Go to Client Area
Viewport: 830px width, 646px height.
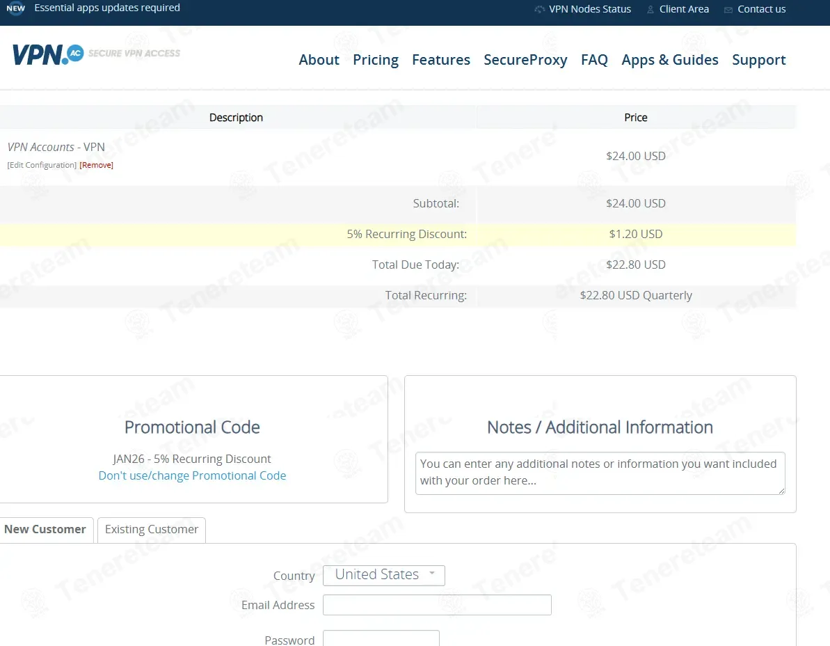pos(684,9)
